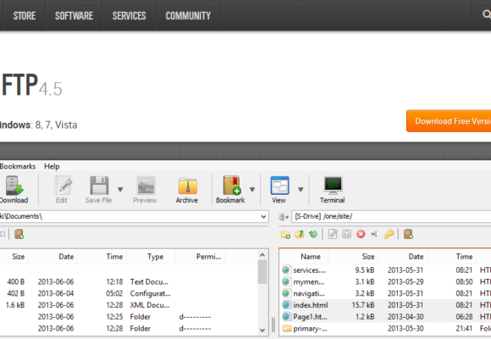Click the Save File floppy icon
The width and height of the screenshot is (491, 339).
click(x=99, y=186)
